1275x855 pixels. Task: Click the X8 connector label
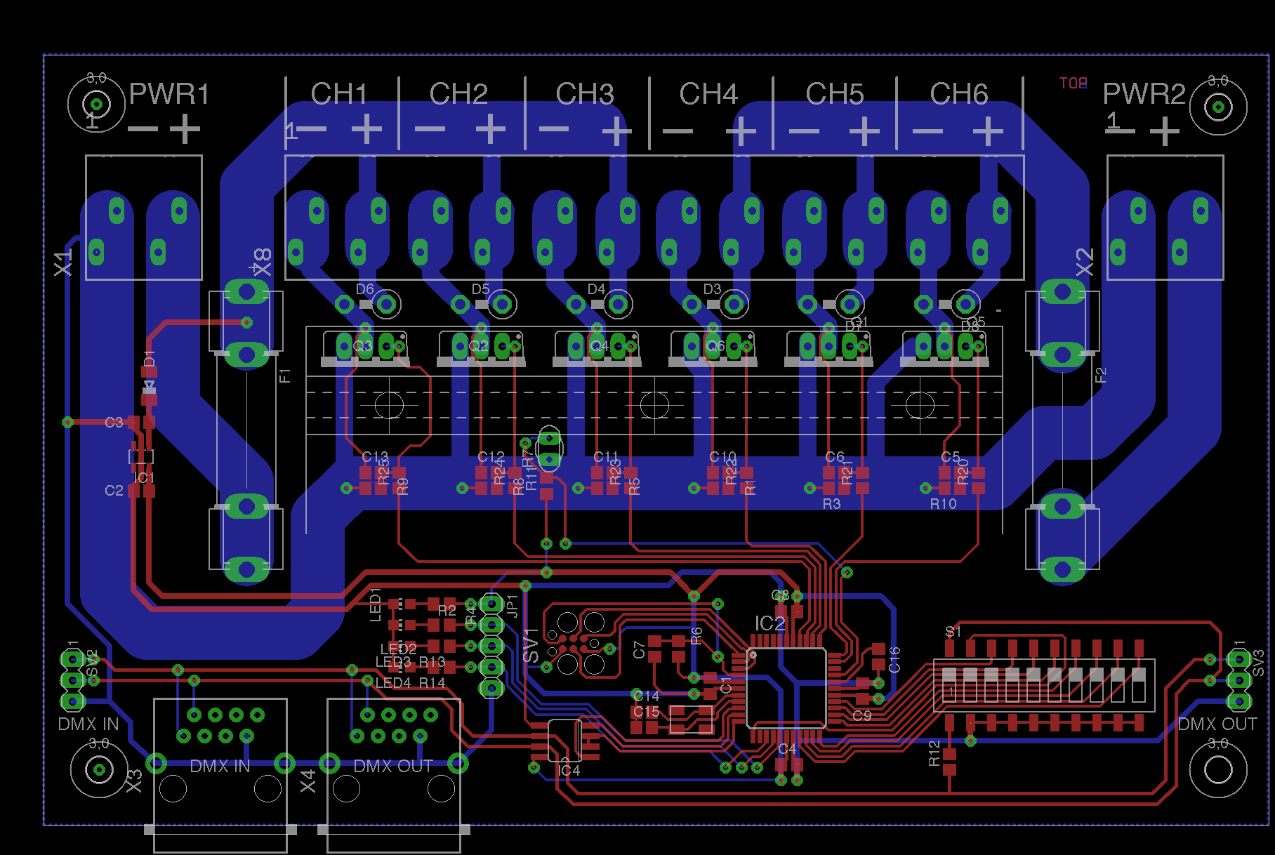(x=262, y=263)
